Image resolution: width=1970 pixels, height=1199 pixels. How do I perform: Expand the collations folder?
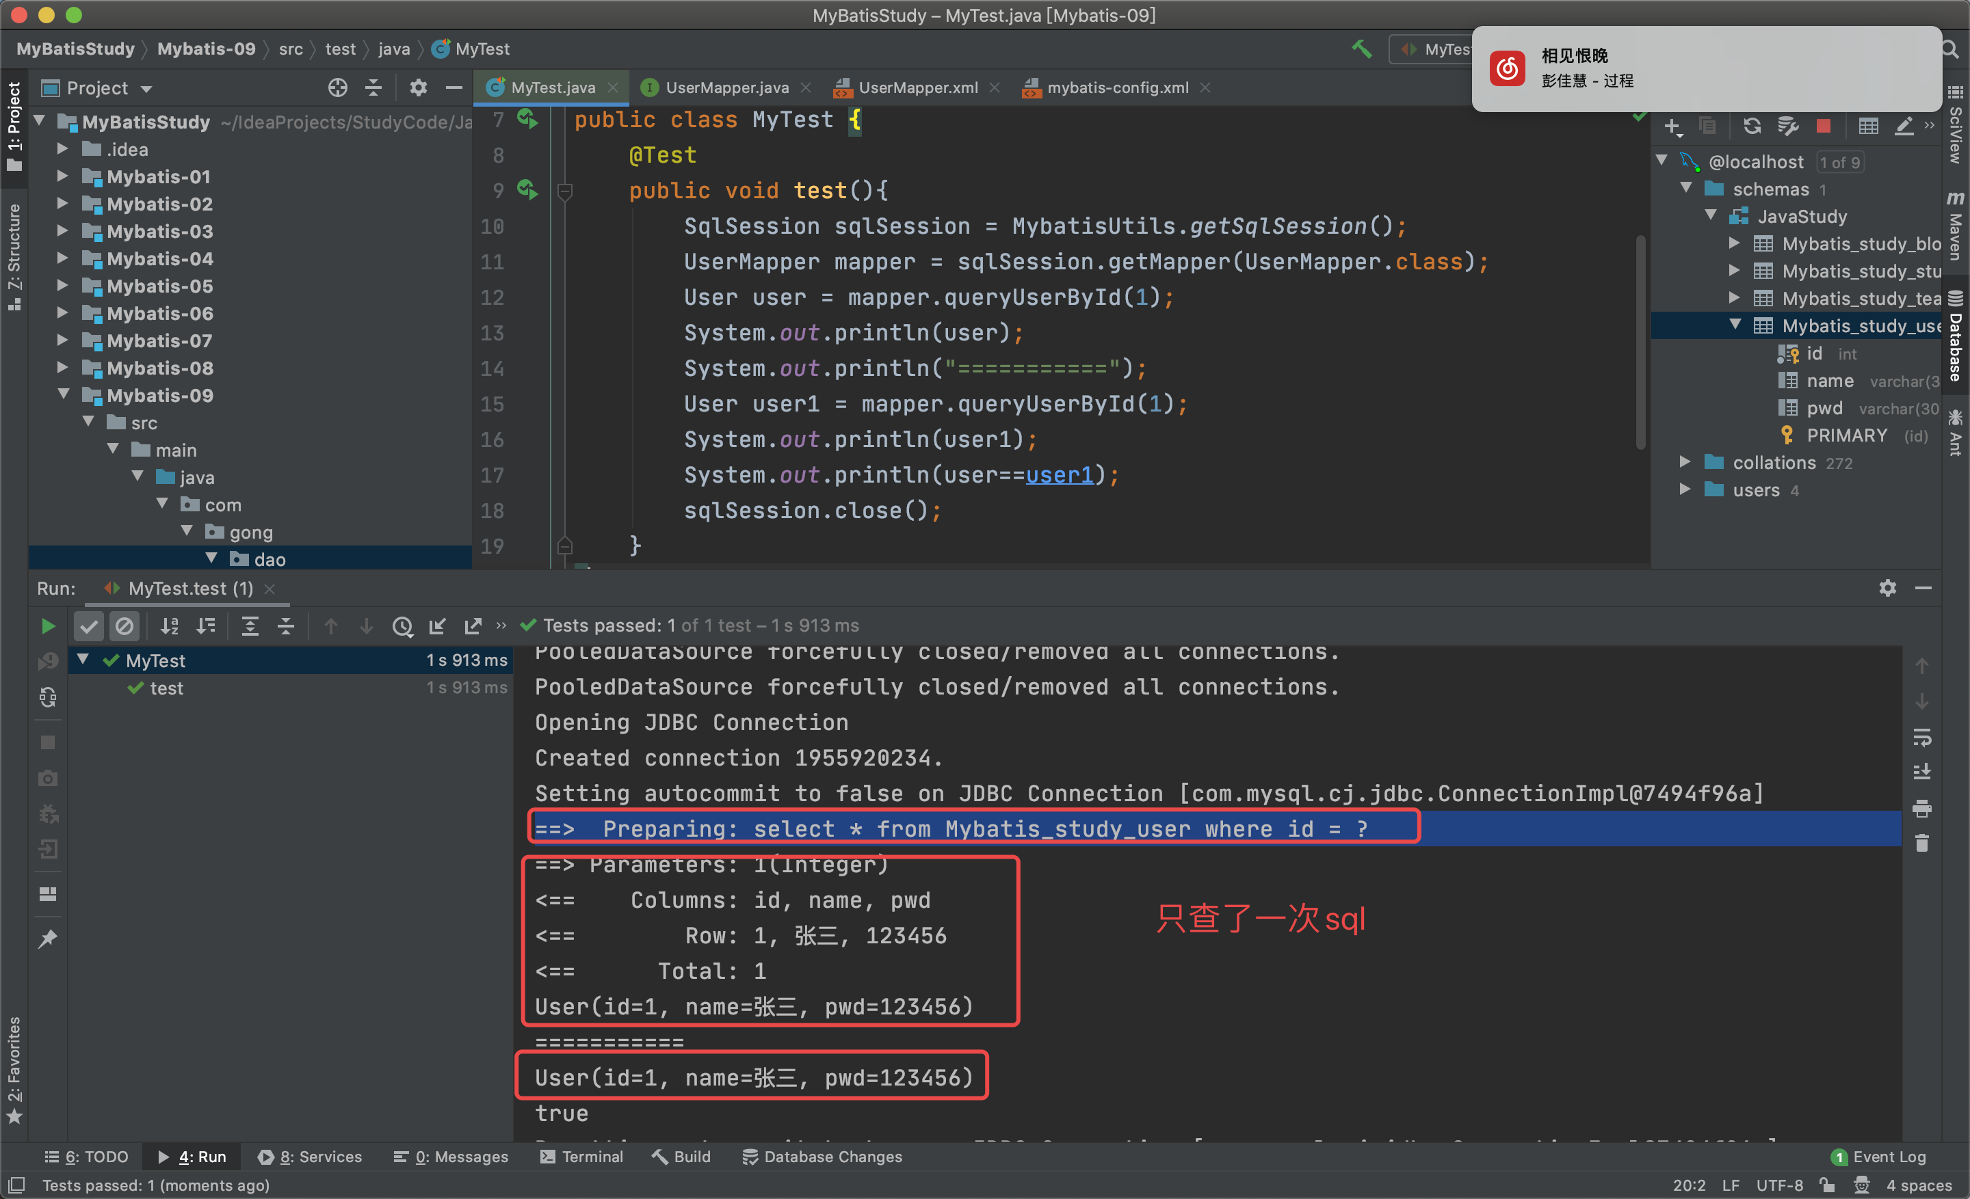(1685, 461)
